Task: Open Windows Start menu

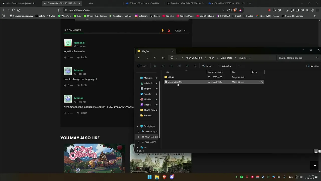Action: 149,177
